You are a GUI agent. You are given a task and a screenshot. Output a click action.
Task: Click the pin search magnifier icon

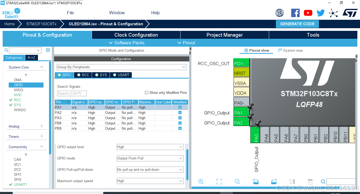click(x=323, y=181)
